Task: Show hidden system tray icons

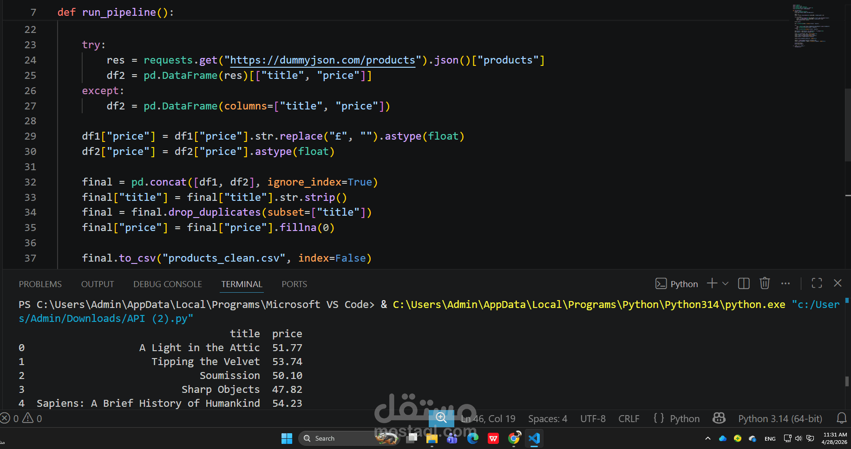Action: (x=707, y=438)
